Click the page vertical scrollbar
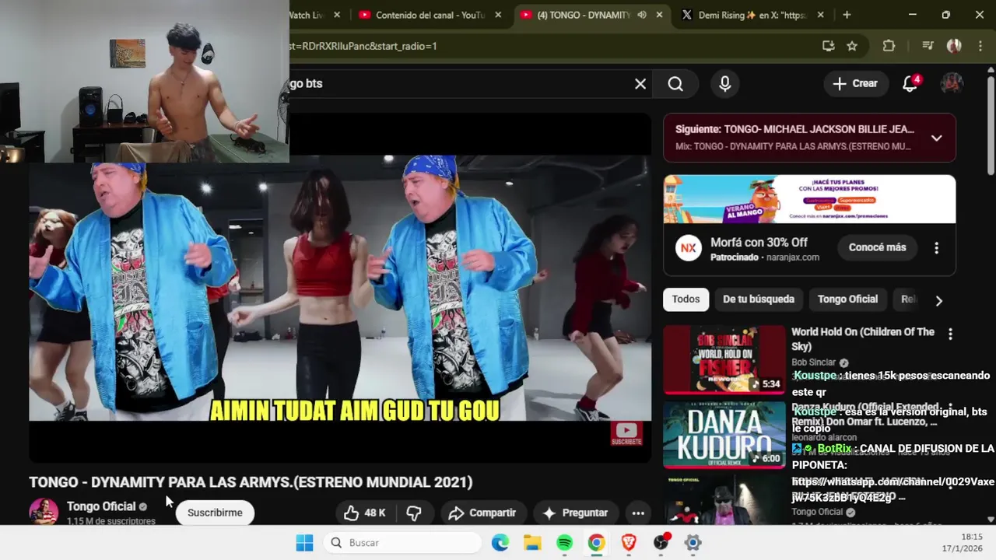Image resolution: width=996 pixels, height=560 pixels. tap(990, 124)
